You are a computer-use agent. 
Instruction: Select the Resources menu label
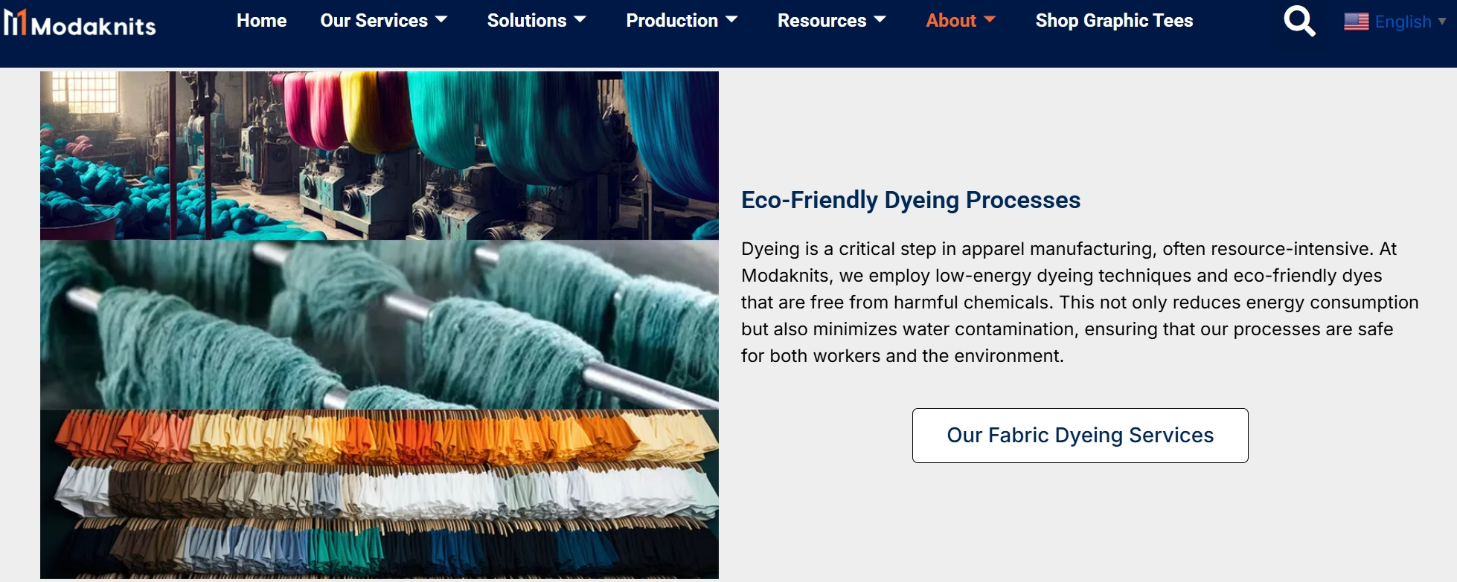coord(822,21)
